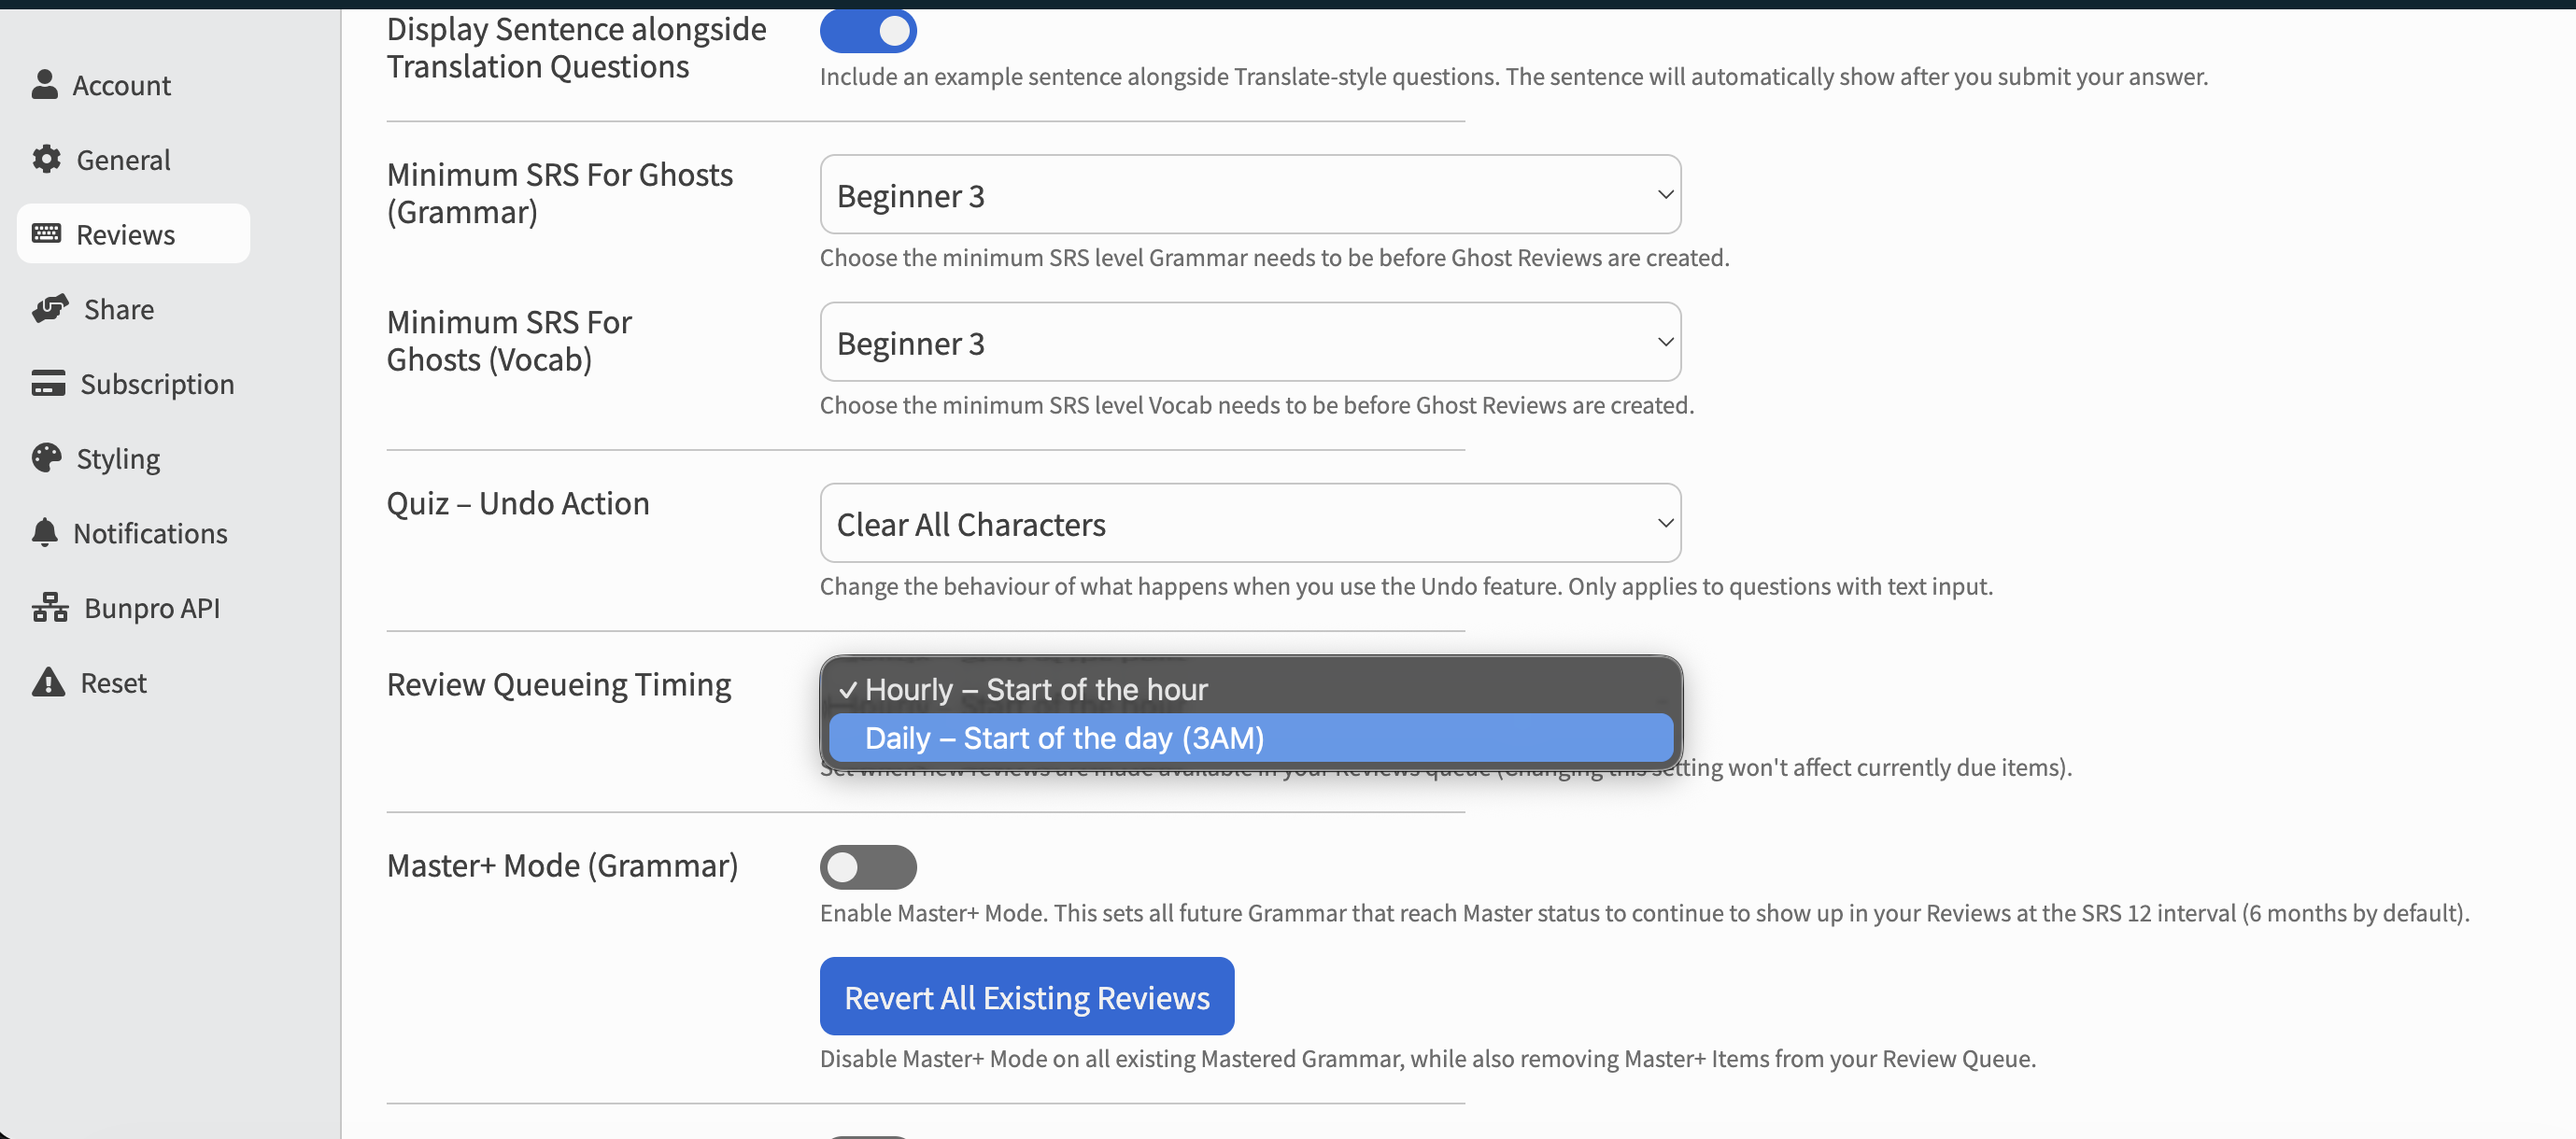2576x1139 pixels.
Task: Click the General gear icon
Action: pos(46,159)
